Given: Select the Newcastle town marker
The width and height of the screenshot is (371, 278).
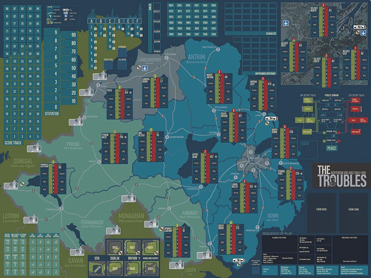Looking at the screenshot, I should click(257, 227).
